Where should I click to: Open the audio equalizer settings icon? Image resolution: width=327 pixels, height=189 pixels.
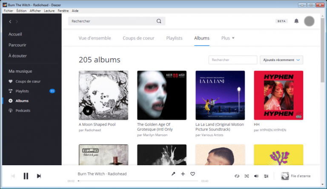(266, 176)
